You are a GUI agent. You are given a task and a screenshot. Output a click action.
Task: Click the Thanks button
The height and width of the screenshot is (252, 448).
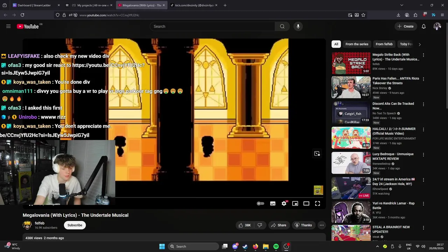coord(303,225)
